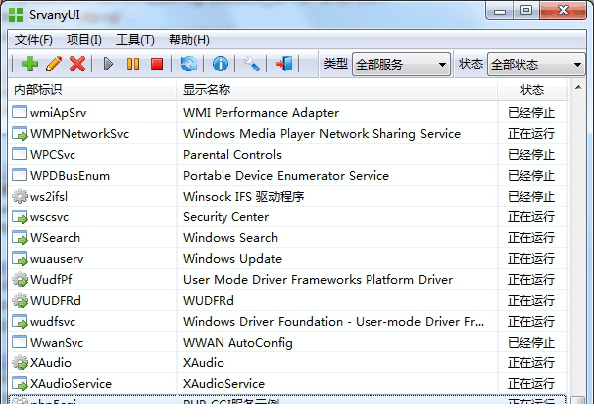Viewport: 594px width, 420px height.
Task: Click the running icon beside wudfsvc
Action: 19,321
